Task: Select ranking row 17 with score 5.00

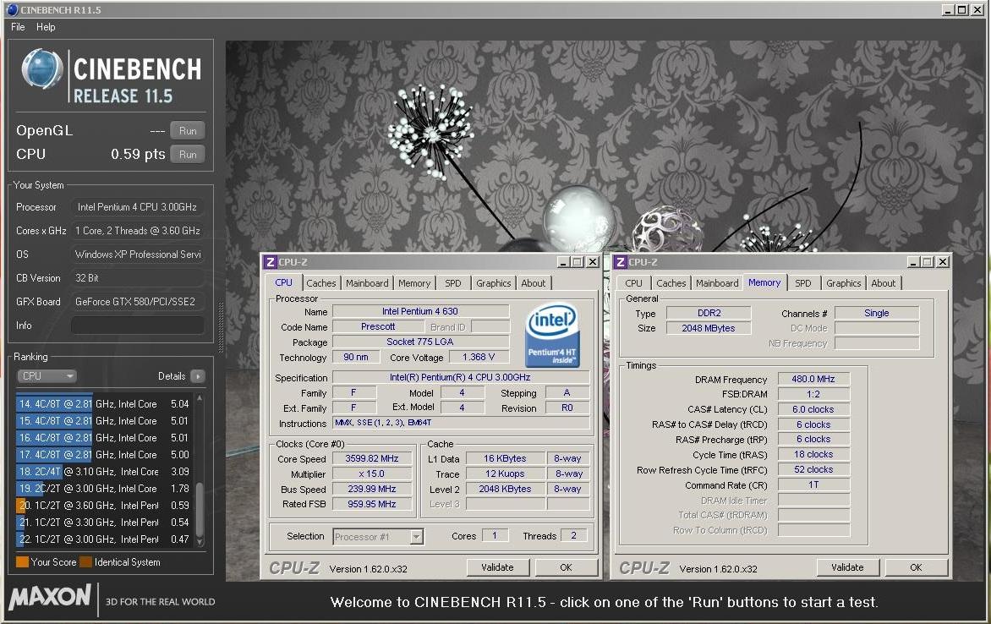Action: pos(104,455)
